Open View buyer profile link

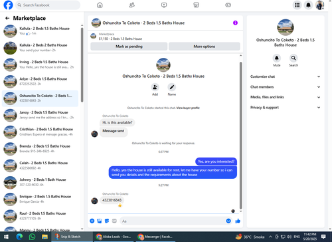coord(188,108)
